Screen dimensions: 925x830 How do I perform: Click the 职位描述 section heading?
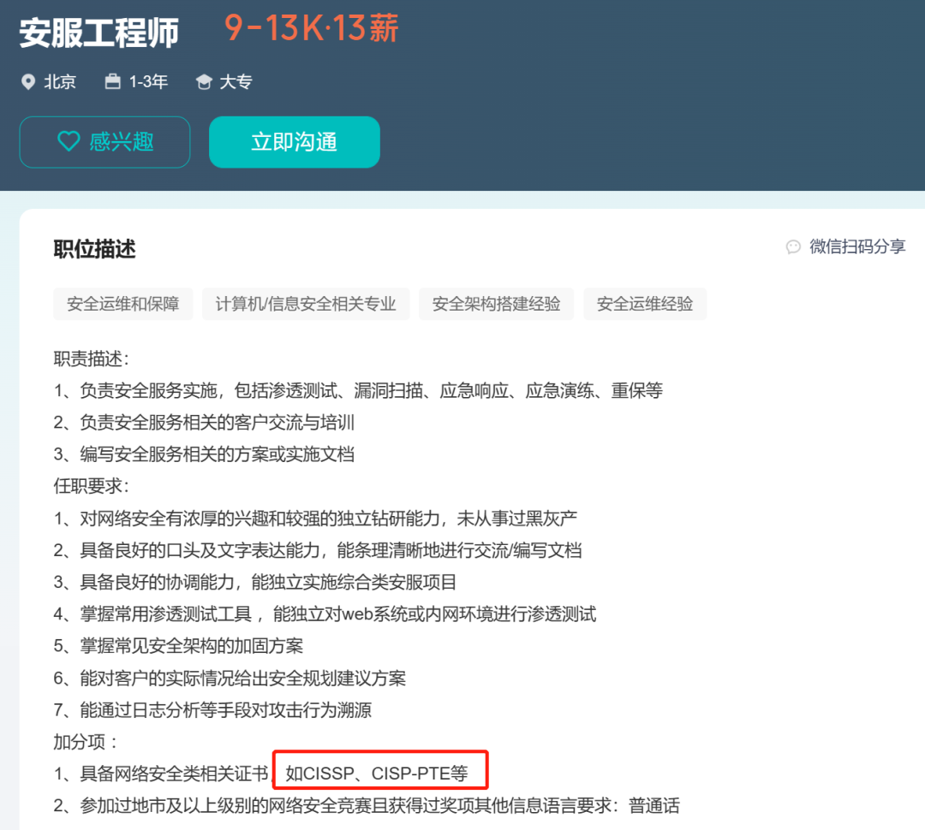(94, 249)
